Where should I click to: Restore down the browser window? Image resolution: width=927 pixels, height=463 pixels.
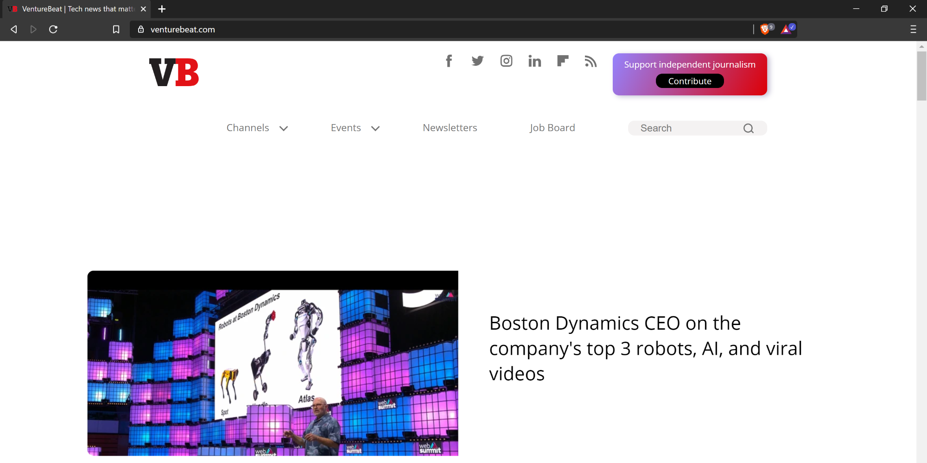(884, 9)
